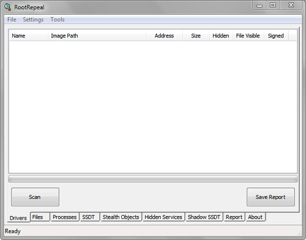
Task: Sort list by Image Path column
Action: [97, 36]
